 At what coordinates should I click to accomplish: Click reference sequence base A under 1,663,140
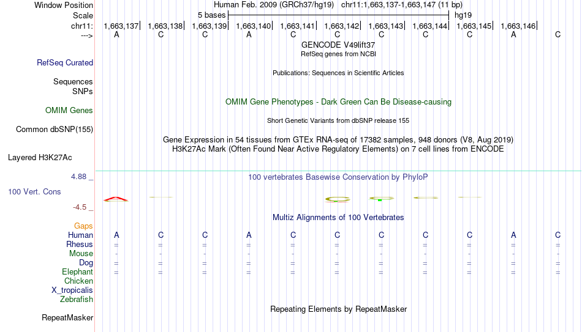[249, 34]
